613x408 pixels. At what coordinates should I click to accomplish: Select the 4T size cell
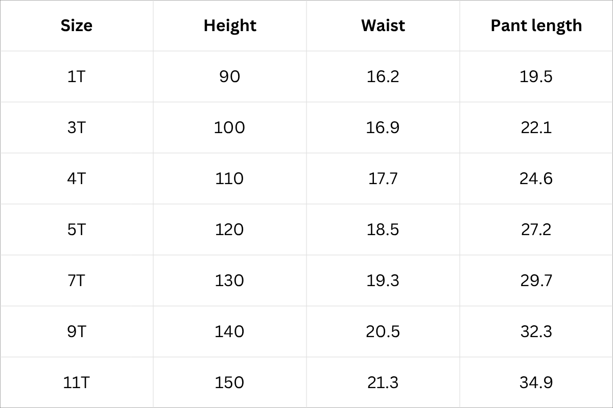click(77, 178)
